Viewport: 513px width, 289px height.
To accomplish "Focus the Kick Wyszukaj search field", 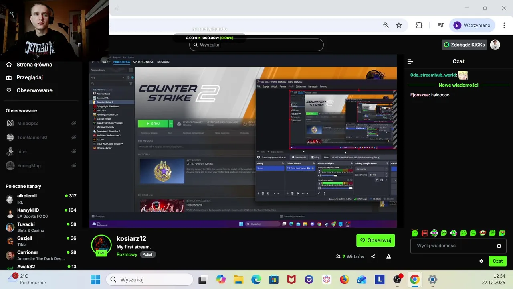I will click(x=256, y=45).
